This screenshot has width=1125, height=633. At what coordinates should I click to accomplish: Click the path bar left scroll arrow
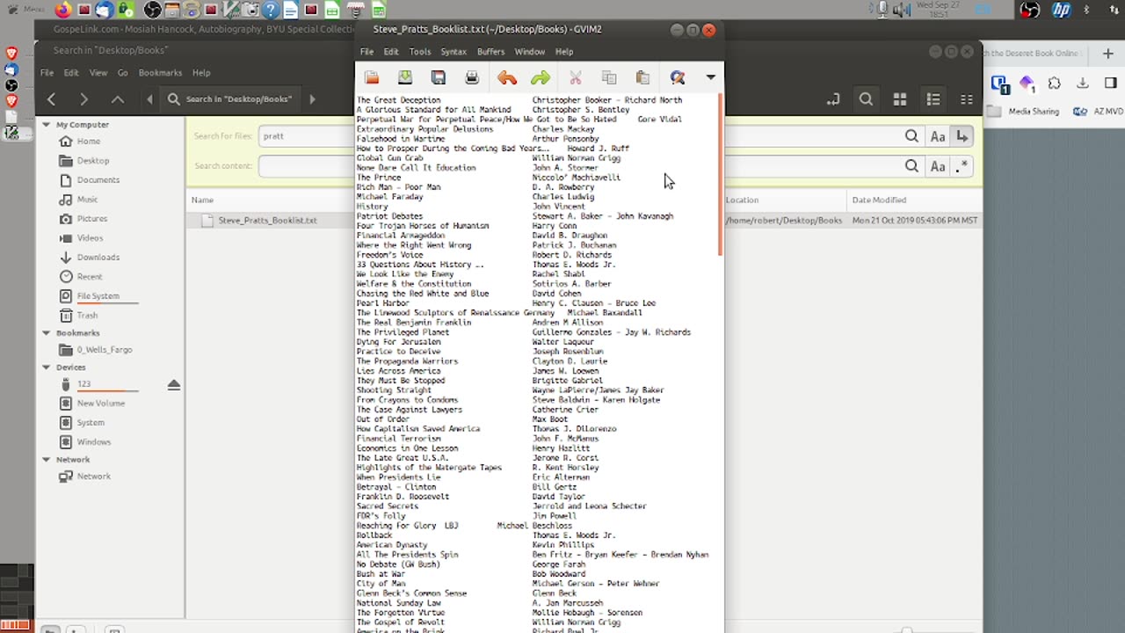pyautogui.click(x=149, y=99)
